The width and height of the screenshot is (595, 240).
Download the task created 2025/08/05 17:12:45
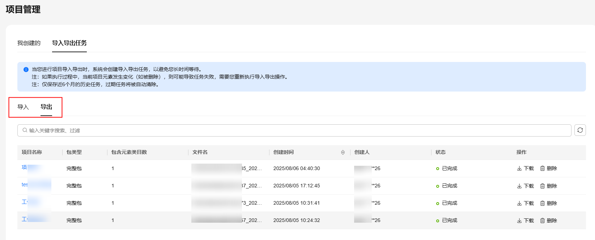tap(526, 186)
